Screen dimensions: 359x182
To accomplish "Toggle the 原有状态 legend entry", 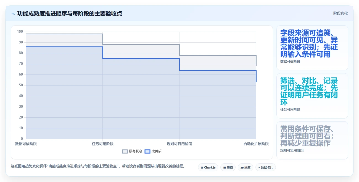I will coord(132,151).
